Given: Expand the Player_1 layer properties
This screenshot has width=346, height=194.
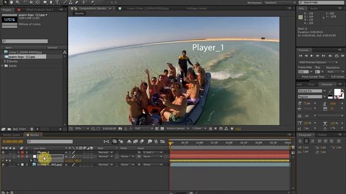Looking at the screenshot, I should point(18,152).
